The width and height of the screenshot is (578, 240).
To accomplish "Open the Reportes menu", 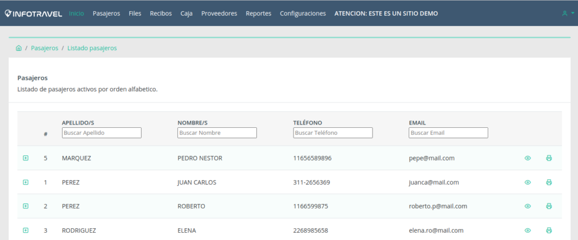I will tap(259, 14).
